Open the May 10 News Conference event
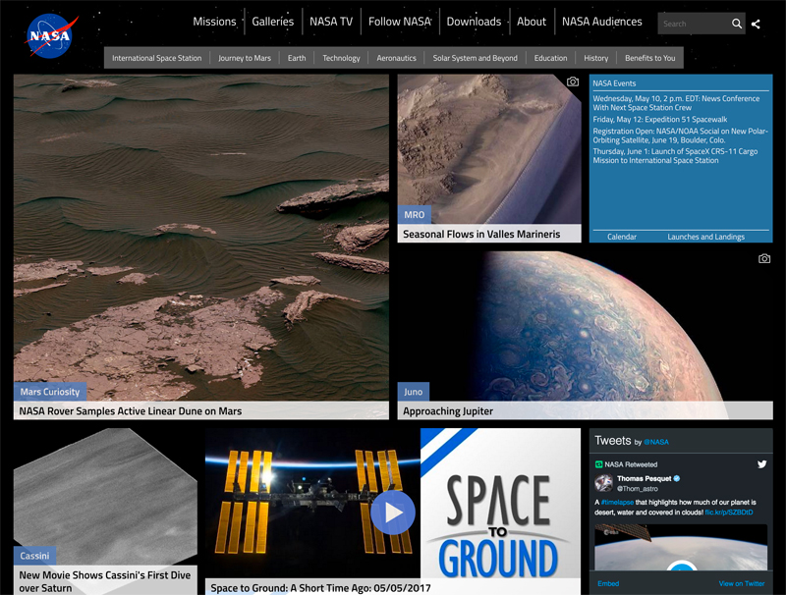 [676, 103]
